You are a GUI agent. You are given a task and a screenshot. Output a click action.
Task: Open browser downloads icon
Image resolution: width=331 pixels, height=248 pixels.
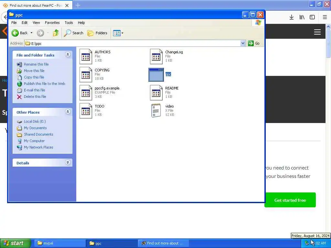click(292, 17)
